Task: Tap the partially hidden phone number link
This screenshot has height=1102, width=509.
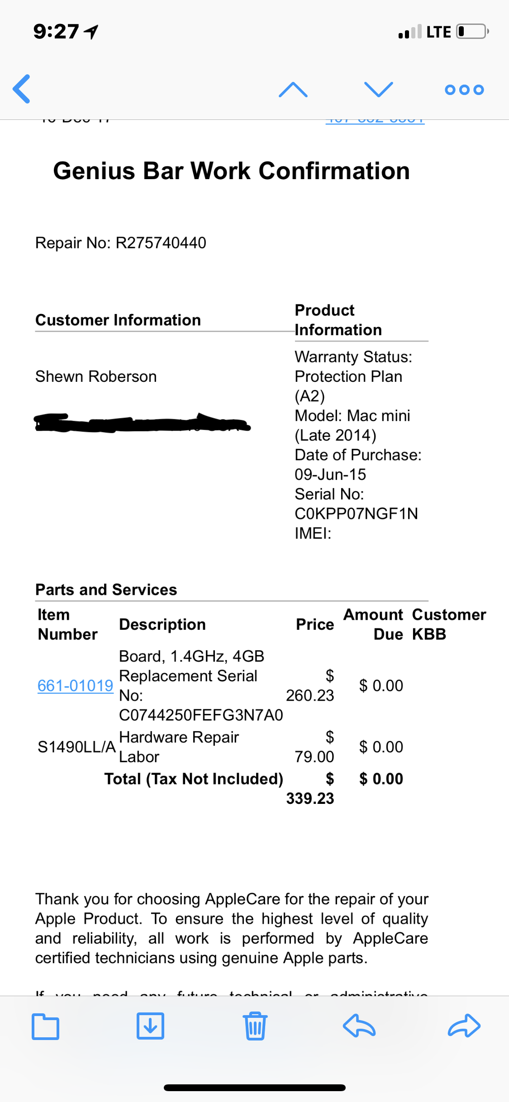Action: (x=375, y=121)
